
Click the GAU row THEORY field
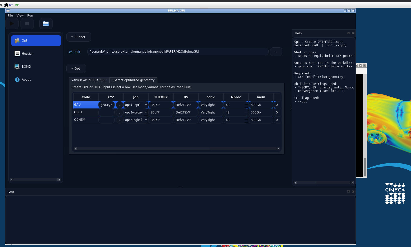(x=161, y=105)
